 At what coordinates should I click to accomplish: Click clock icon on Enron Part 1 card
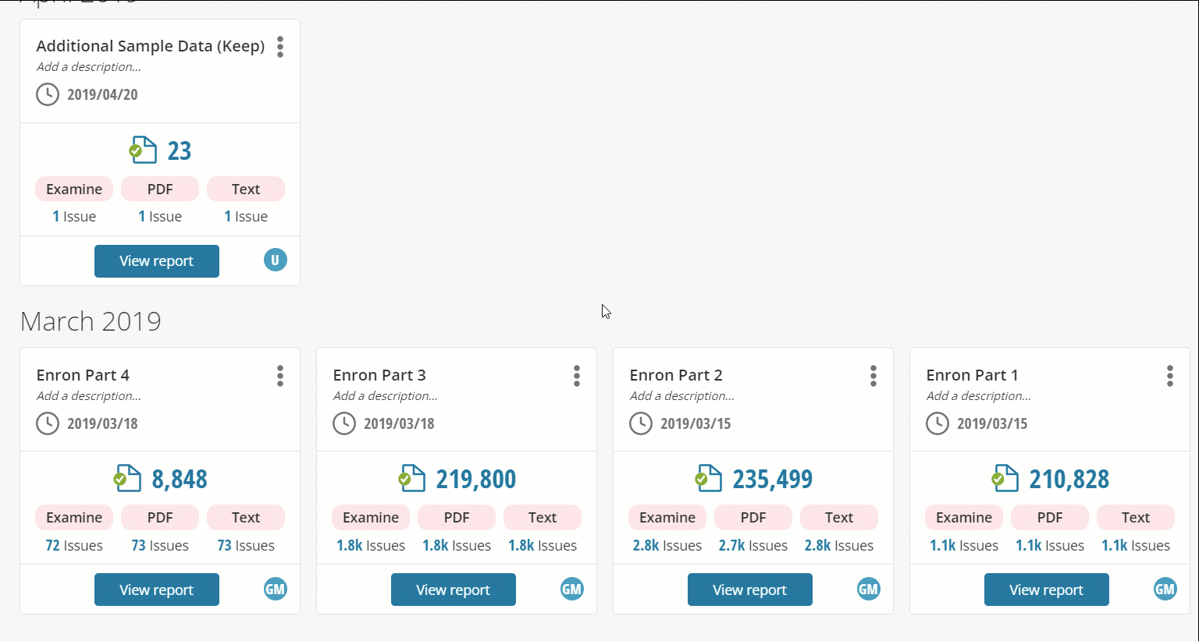937,423
